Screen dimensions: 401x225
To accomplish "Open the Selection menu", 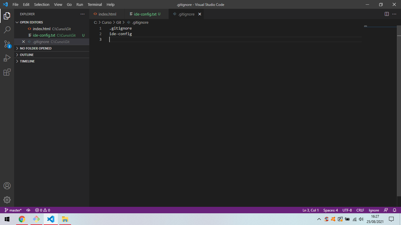I will [42, 4].
